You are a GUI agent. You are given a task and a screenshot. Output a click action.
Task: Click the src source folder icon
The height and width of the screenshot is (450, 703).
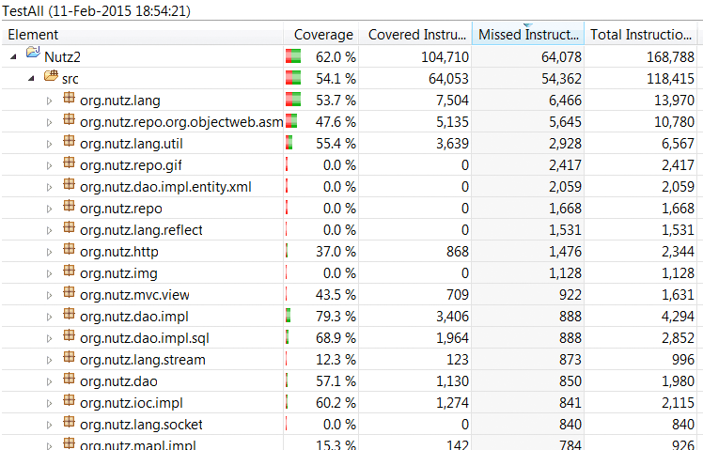point(52,77)
